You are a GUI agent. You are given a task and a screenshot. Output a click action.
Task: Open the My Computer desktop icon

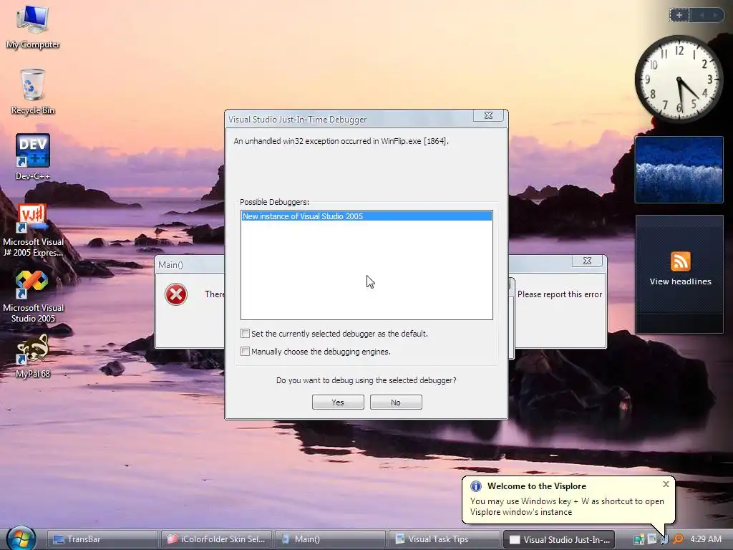[33, 27]
